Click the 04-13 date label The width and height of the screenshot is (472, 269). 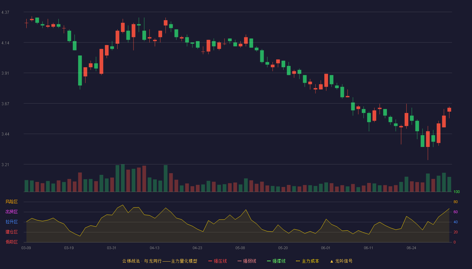tap(154, 248)
